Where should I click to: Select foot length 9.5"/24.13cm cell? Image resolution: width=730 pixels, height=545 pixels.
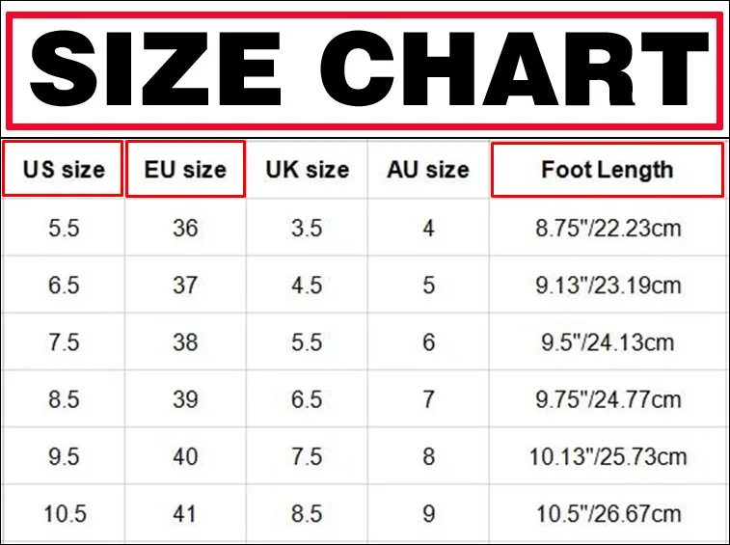pyautogui.click(x=608, y=341)
